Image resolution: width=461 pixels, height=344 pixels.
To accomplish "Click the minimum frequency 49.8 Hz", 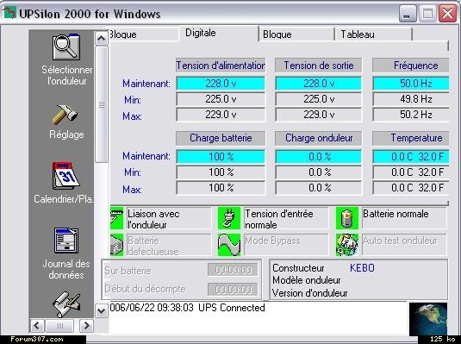I will pos(411,99).
